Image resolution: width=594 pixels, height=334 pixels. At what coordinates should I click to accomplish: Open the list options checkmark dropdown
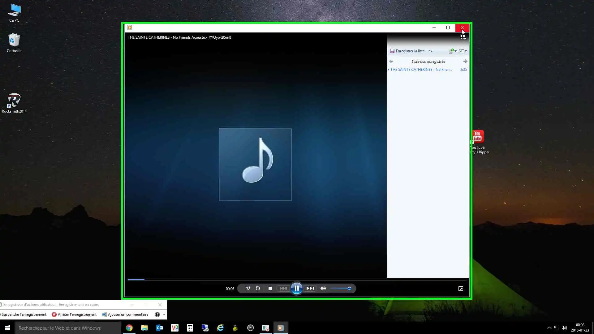click(463, 51)
